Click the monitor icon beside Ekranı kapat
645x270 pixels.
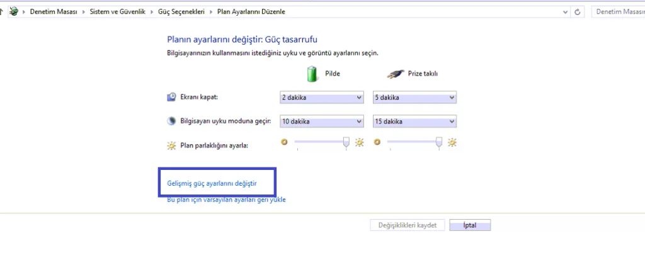pyautogui.click(x=172, y=97)
